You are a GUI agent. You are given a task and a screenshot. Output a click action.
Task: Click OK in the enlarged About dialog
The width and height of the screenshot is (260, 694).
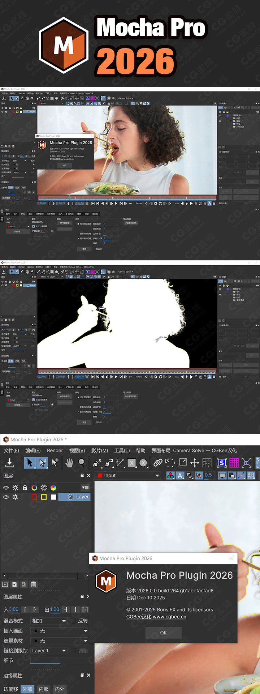click(x=163, y=633)
